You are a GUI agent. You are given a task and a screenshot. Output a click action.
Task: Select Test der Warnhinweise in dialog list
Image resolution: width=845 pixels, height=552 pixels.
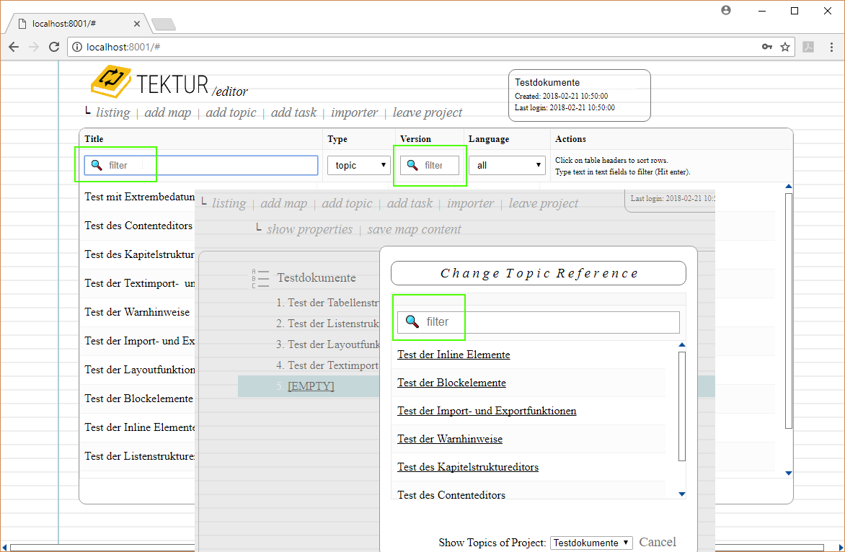(x=450, y=439)
